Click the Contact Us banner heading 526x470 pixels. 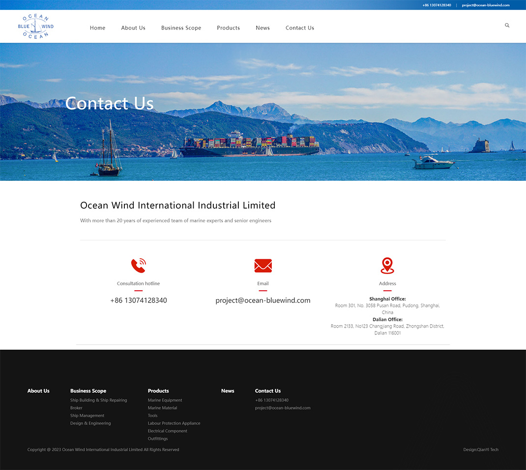point(109,103)
